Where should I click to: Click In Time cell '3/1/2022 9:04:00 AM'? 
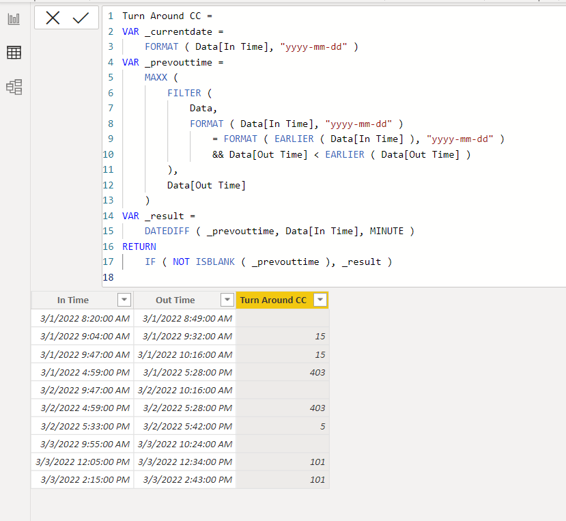point(83,336)
